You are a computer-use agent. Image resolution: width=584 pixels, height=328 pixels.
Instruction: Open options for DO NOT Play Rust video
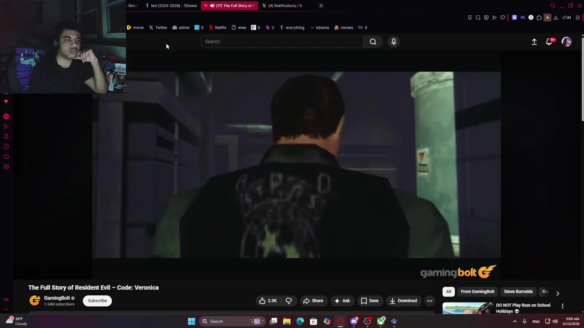(x=563, y=306)
